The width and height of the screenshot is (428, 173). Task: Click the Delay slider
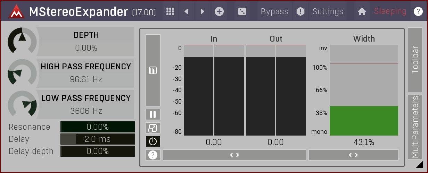pyautogui.click(x=98, y=139)
